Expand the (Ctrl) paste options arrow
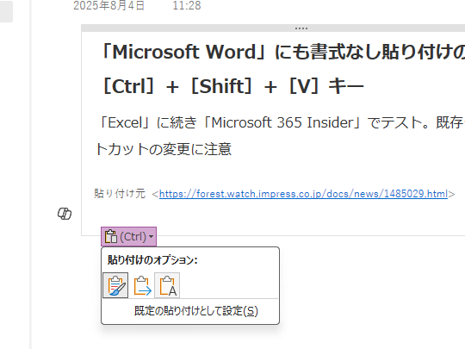The image size is (465, 349). [152, 236]
